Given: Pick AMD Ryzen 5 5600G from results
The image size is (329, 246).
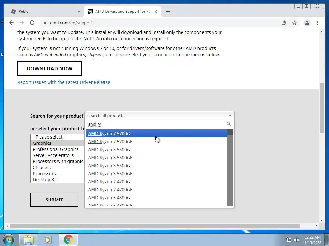Looking at the screenshot, I should (156, 150).
